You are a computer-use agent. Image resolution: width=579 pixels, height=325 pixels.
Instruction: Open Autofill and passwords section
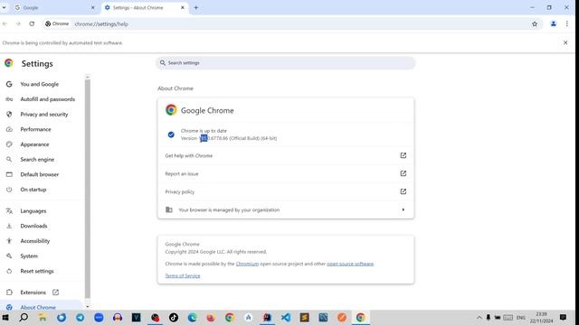(48, 99)
